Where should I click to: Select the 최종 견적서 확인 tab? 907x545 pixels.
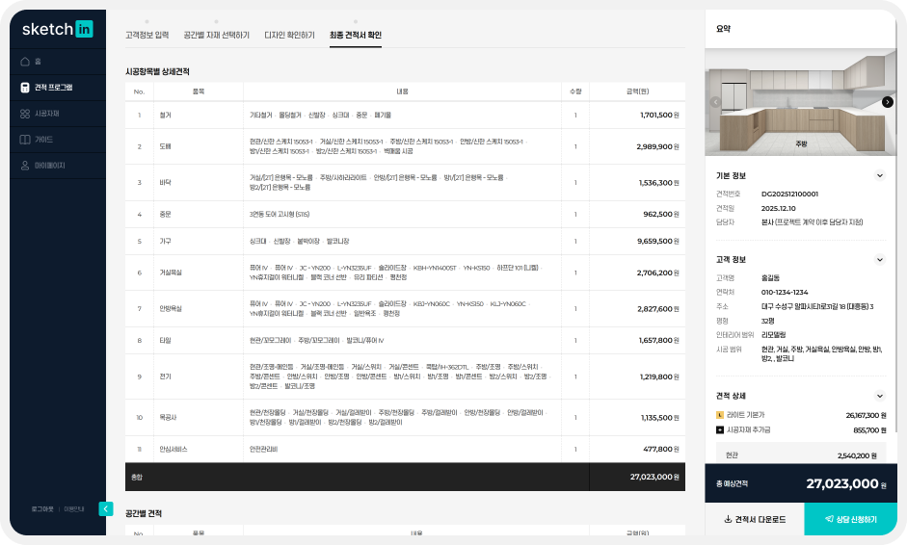point(355,36)
